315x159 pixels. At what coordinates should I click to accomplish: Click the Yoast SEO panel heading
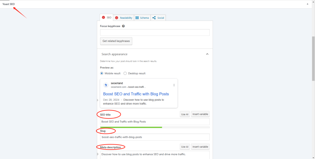[x=8, y=4]
